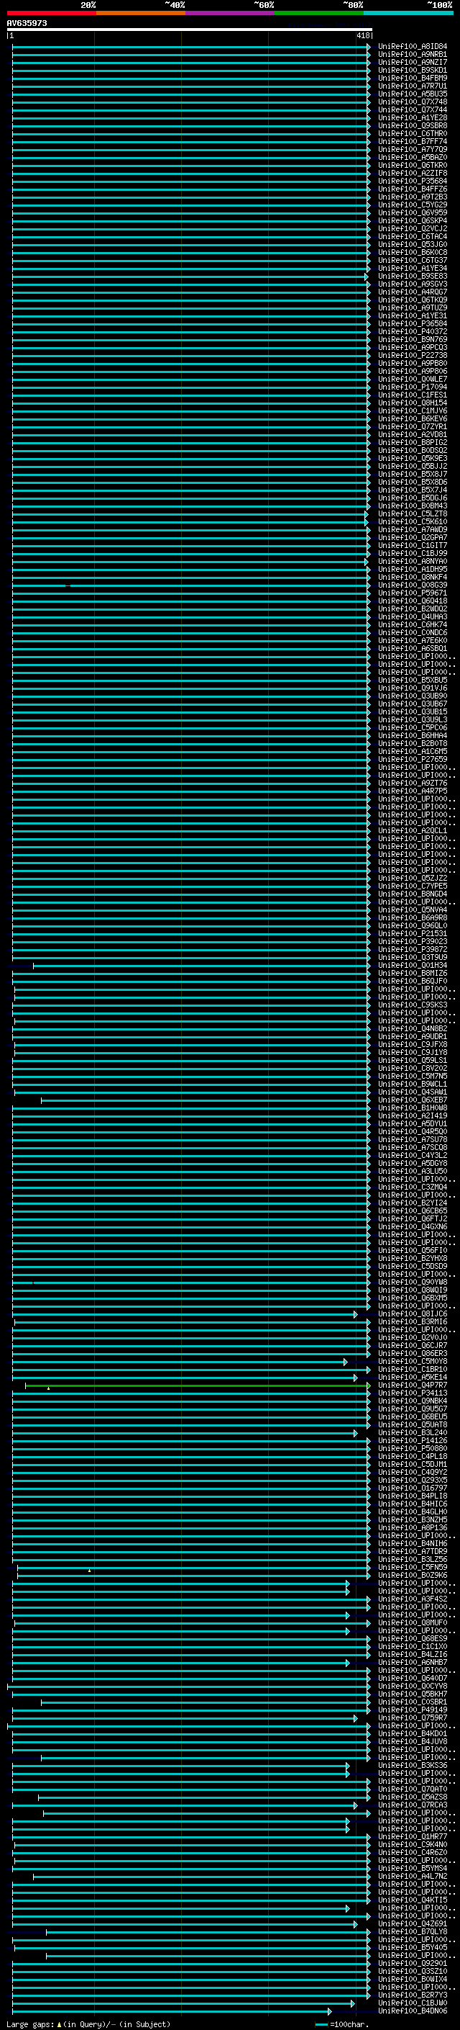460x2030 pixels.
Task: Select label UniRef100_O16797
Action: pyautogui.click(x=412, y=1488)
